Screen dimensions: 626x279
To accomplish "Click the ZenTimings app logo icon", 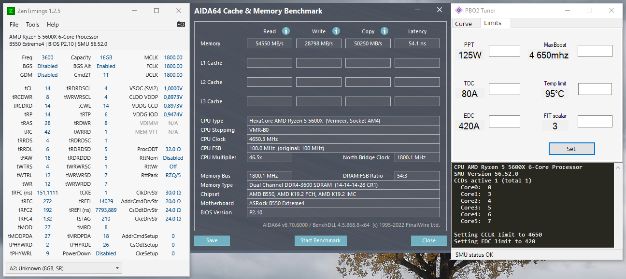I will click(x=11, y=11).
